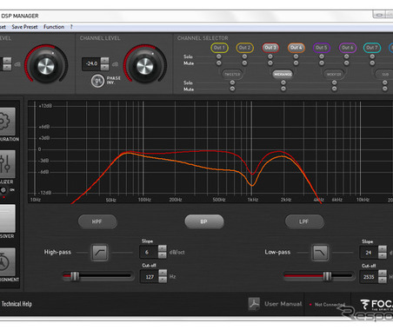Screen dimensions: 393x330
Task: Select the Woofer channel group
Action: (x=334, y=74)
